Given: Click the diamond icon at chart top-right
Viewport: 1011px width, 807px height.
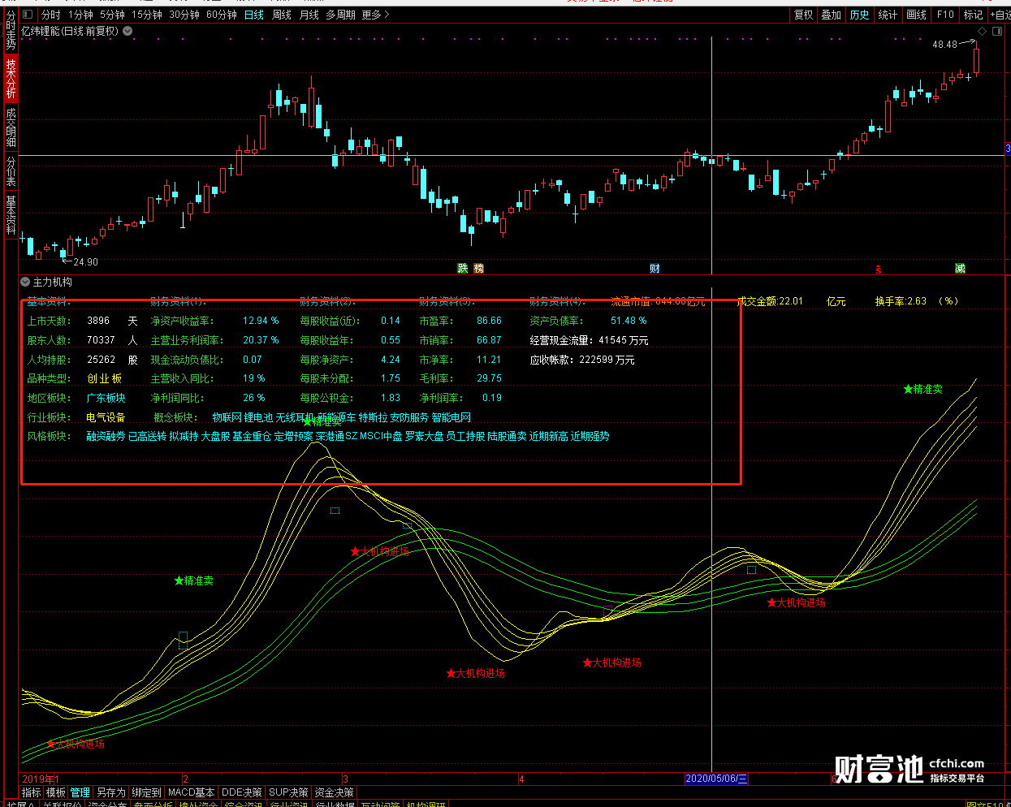Looking at the screenshot, I should coord(982,31).
